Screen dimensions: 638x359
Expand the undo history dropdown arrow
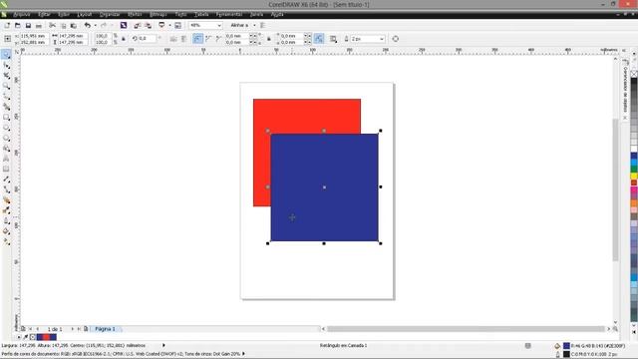point(95,25)
